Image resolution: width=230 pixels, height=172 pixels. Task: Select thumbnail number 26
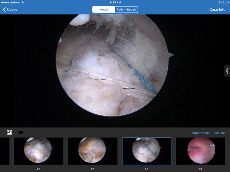click(x=39, y=151)
